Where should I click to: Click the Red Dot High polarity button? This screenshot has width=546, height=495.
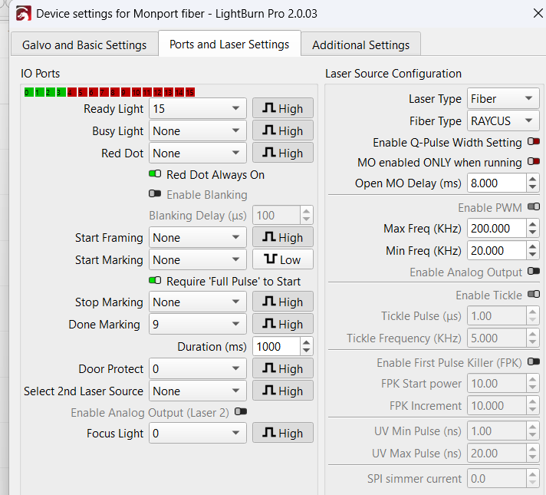tap(282, 153)
